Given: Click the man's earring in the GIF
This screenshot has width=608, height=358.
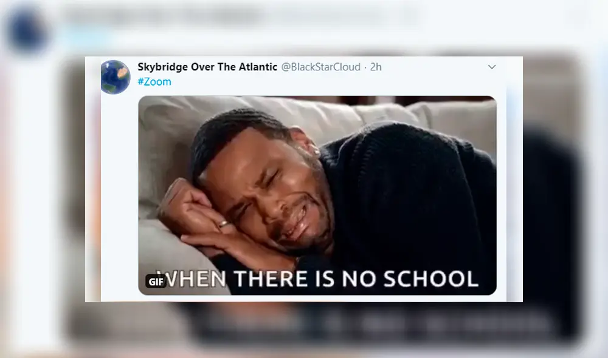Looking at the screenshot, I should tap(316, 151).
